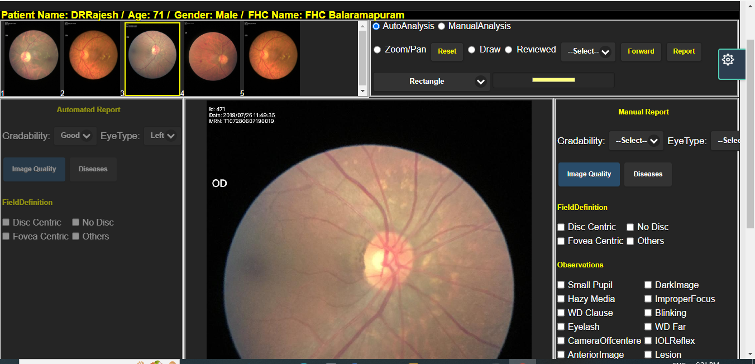The height and width of the screenshot is (364, 755).
Task: Check No Disc in Manual Report
Action: tap(630, 227)
